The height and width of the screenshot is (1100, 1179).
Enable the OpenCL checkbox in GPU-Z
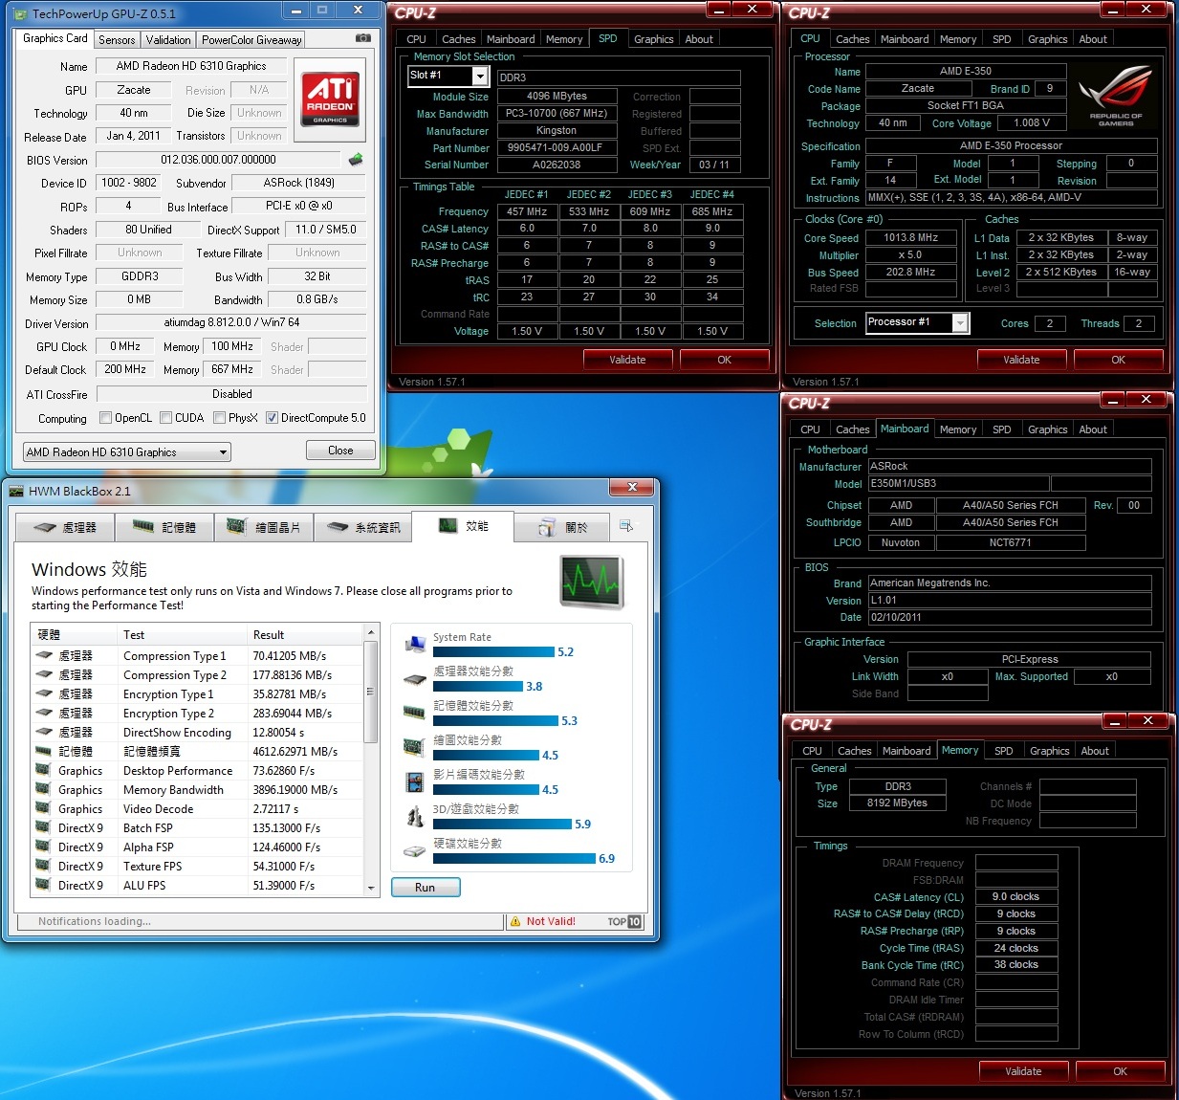coord(106,418)
